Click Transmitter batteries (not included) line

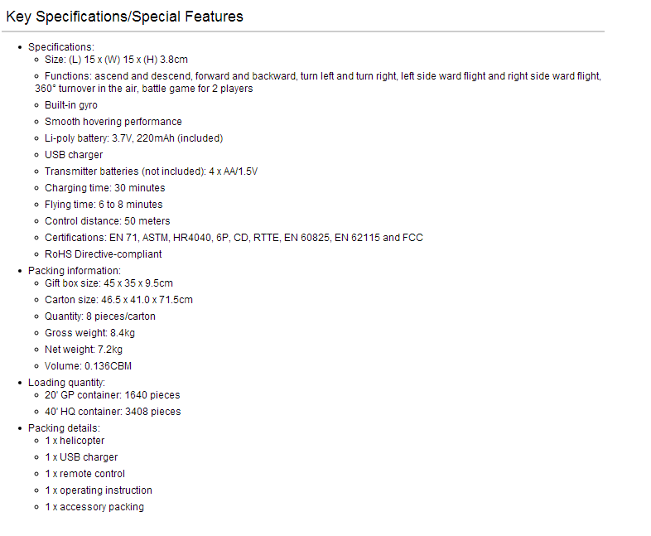[151, 171]
